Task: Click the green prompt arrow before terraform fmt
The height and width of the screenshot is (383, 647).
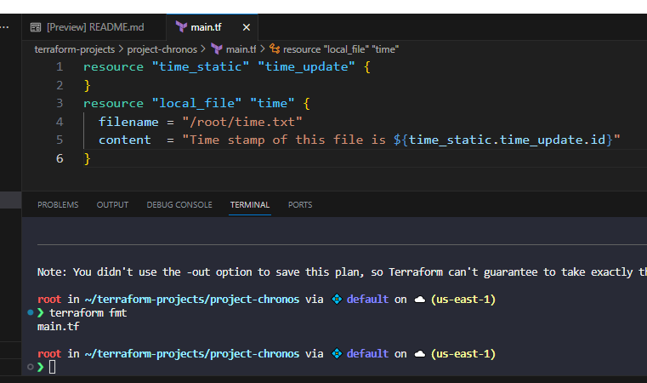Action: pyautogui.click(x=41, y=313)
